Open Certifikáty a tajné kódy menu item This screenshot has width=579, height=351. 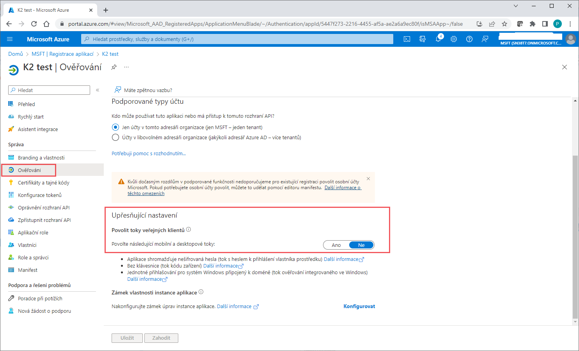point(43,183)
